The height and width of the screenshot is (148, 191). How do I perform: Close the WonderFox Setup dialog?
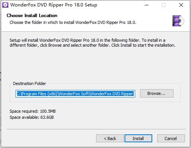coord(181,5)
